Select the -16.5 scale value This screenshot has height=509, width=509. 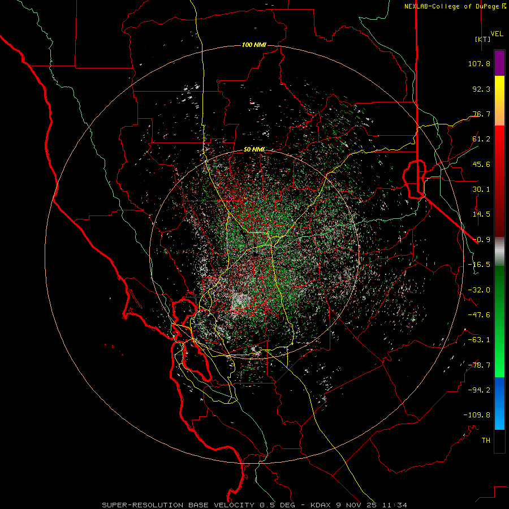point(479,265)
